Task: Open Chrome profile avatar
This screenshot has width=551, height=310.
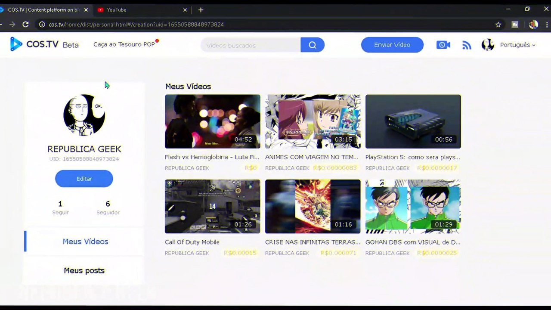Action: pyautogui.click(x=533, y=25)
